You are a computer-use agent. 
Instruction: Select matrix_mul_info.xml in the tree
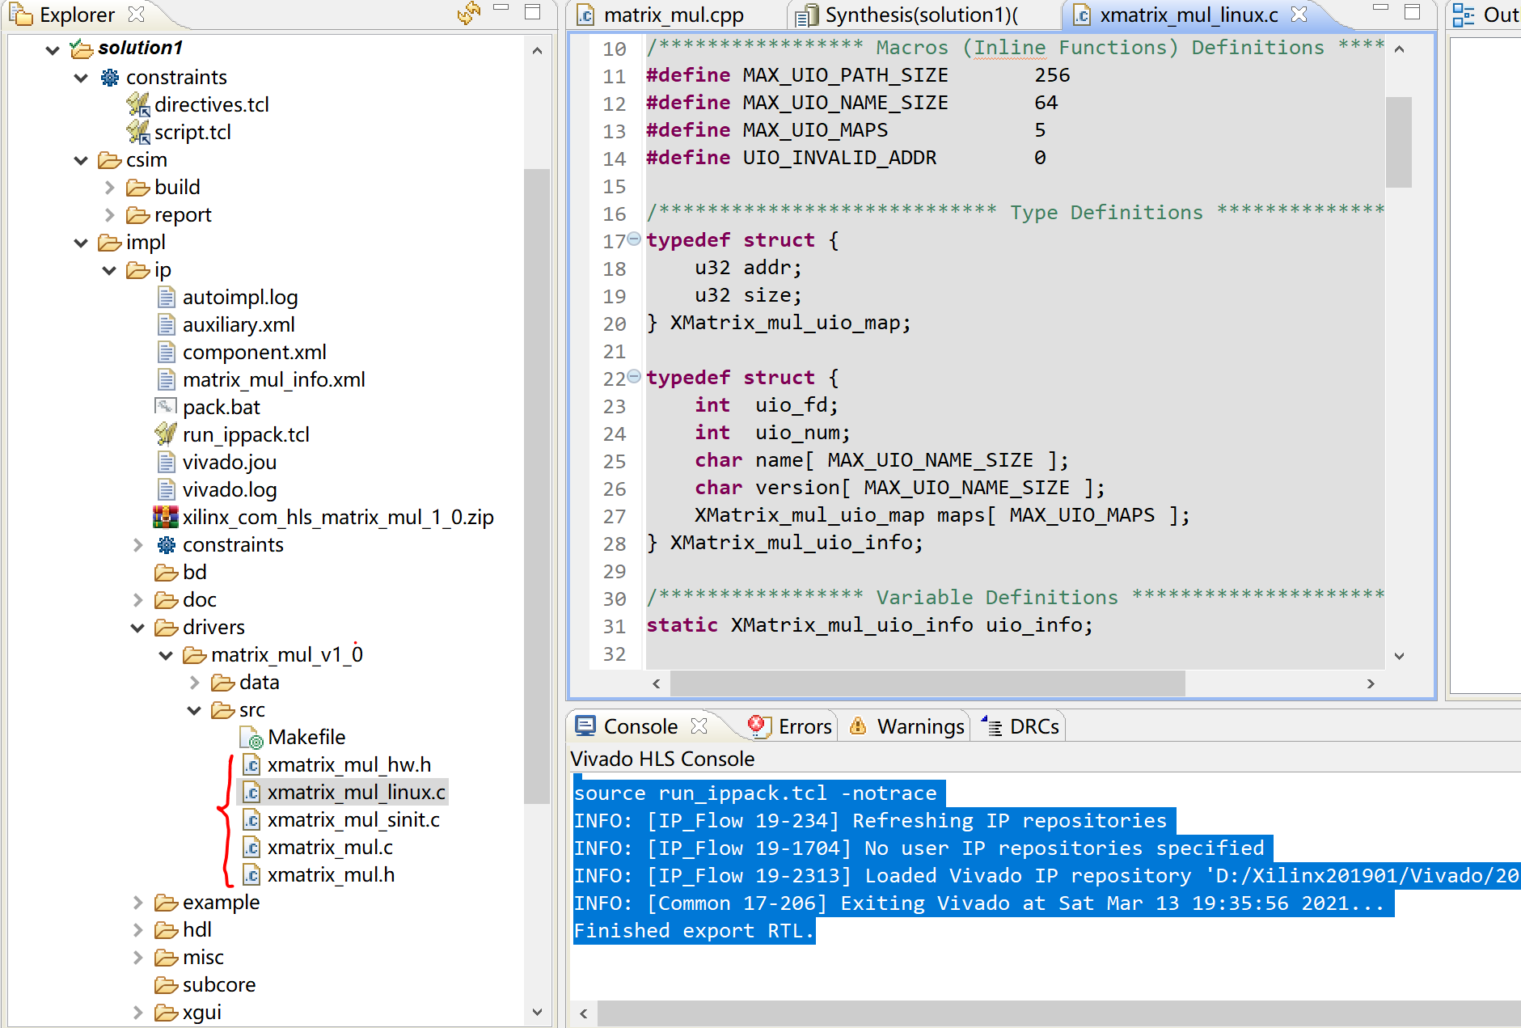273,379
